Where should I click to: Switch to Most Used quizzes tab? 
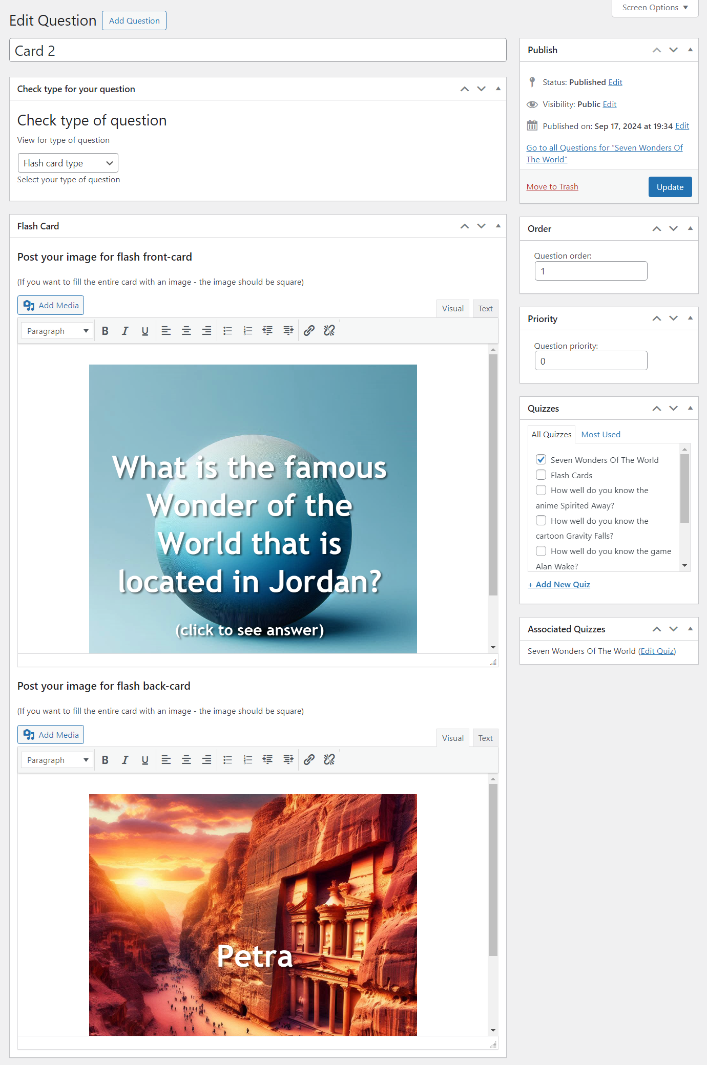600,434
